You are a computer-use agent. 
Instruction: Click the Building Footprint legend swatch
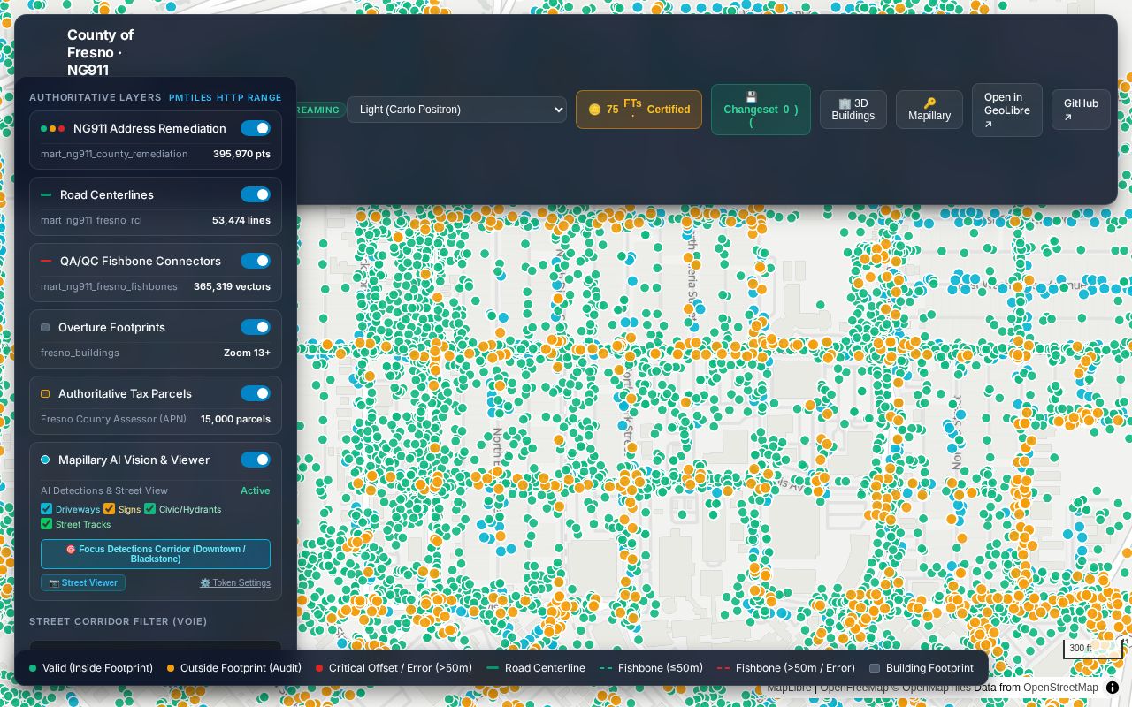coord(875,668)
